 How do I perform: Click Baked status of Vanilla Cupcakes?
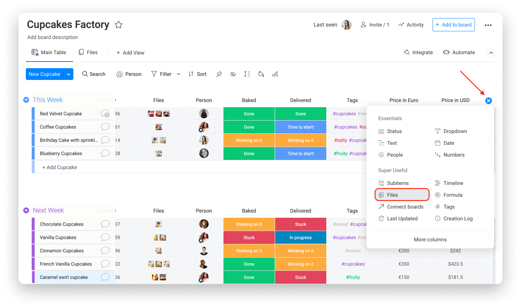point(249,237)
